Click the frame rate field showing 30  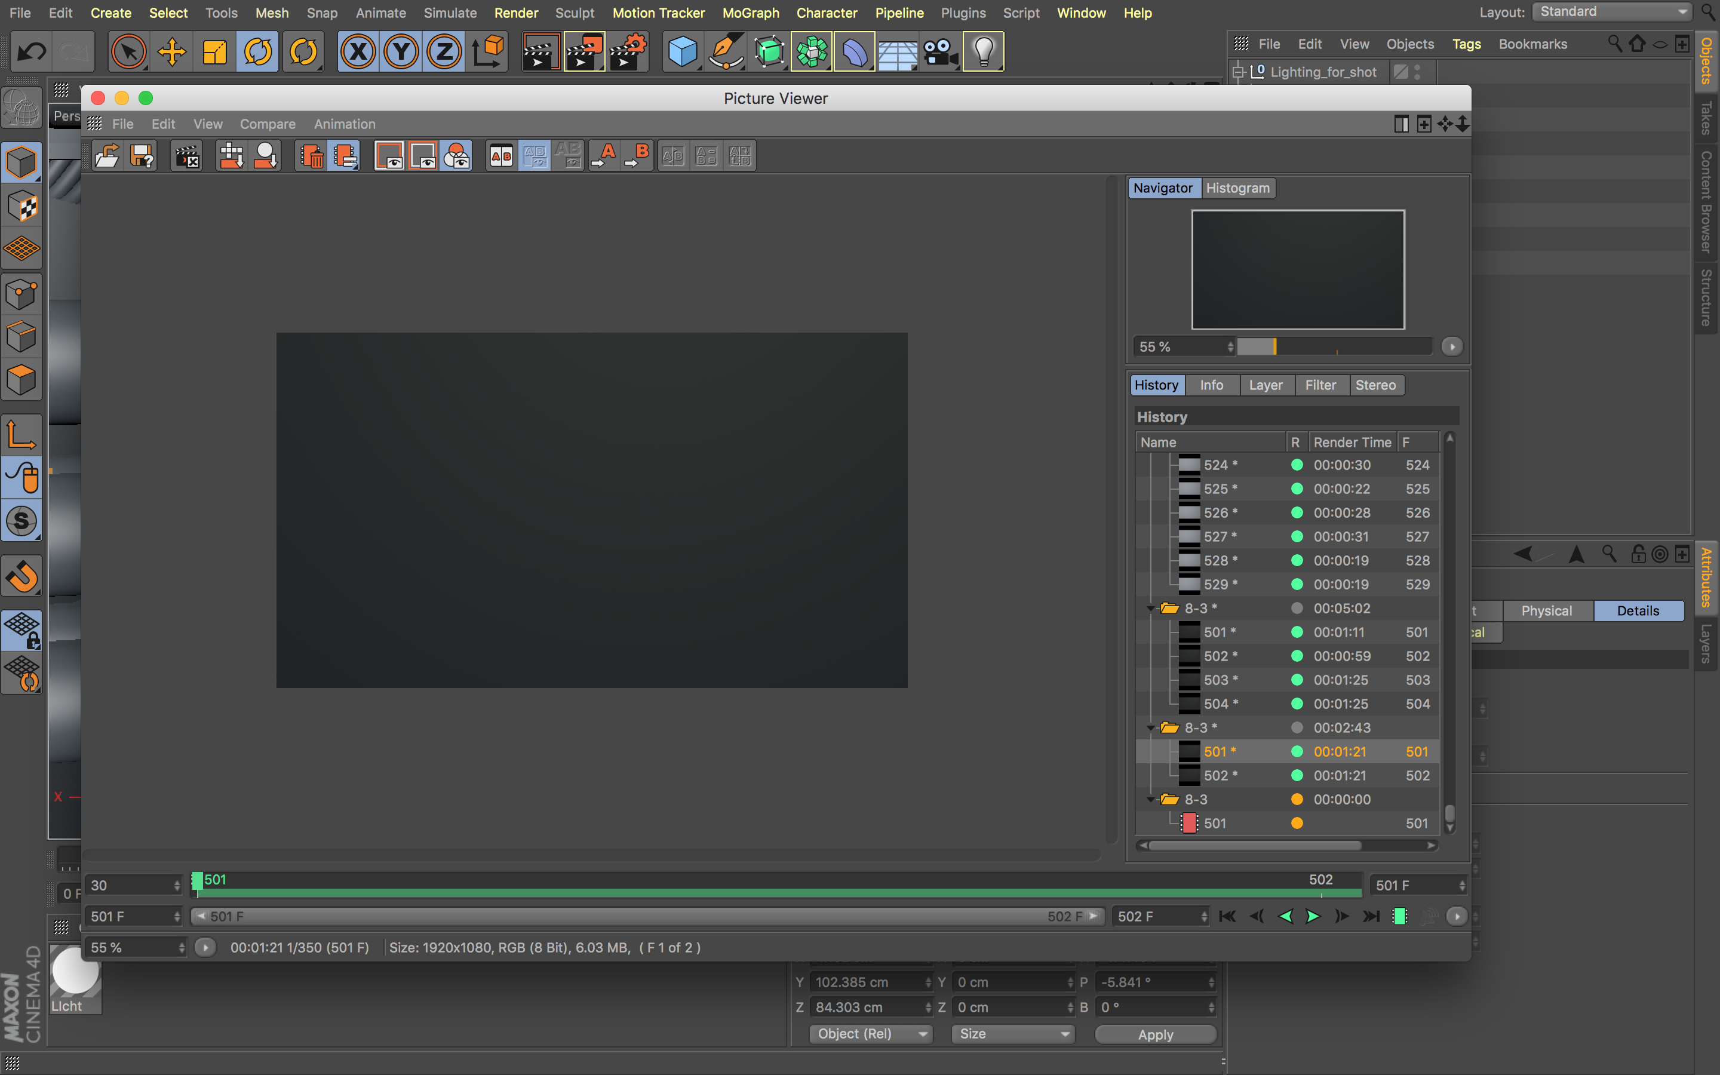pos(134,886)
